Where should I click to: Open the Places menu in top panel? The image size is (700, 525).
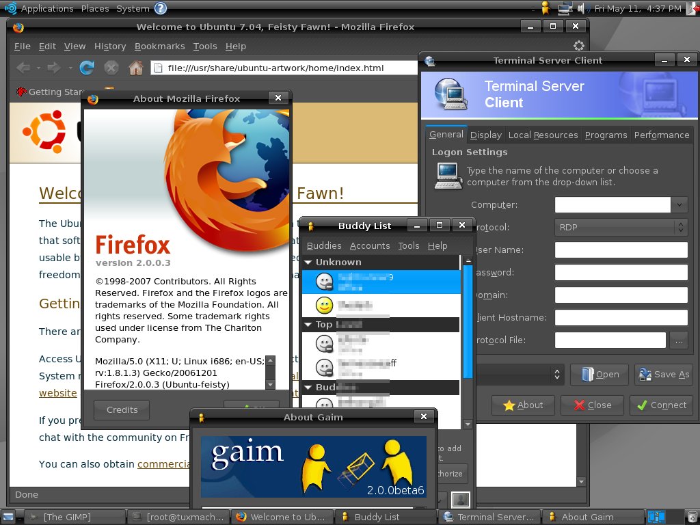tap(94, 8)
